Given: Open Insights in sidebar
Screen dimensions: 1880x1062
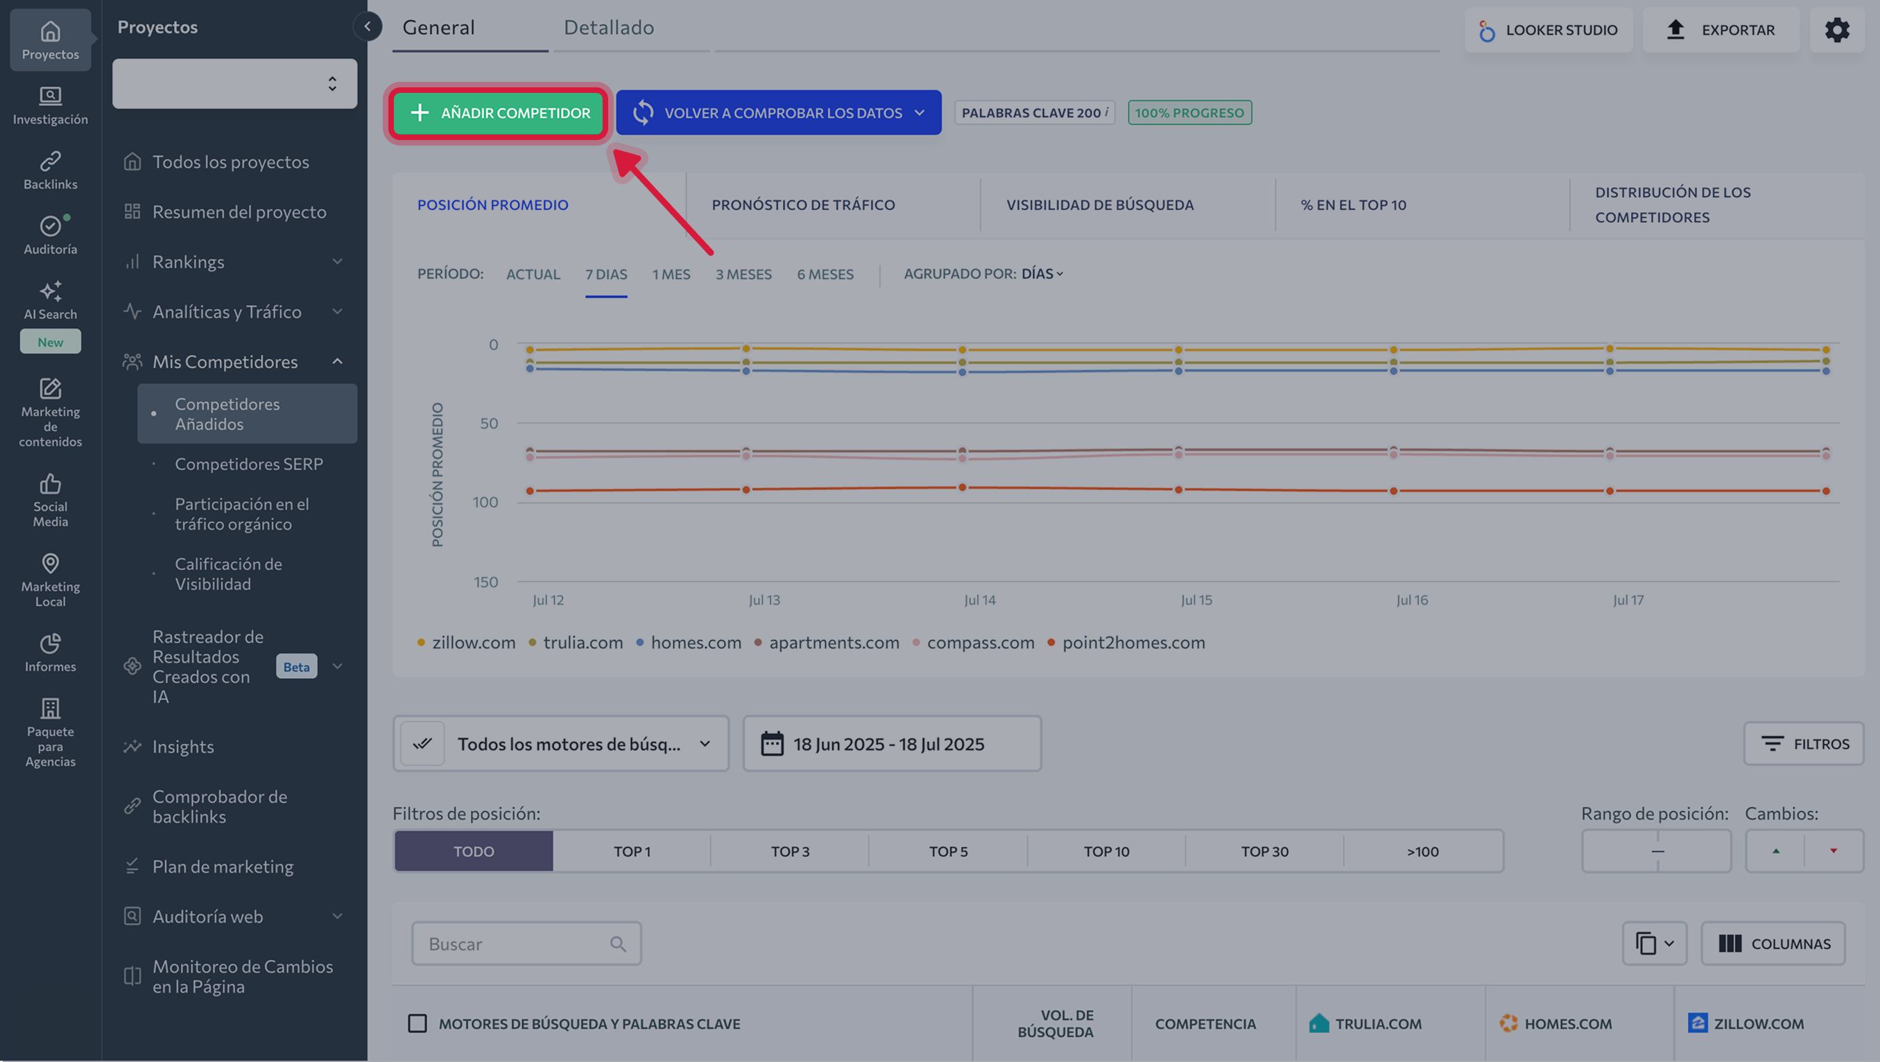Looking at the screenshot, I should pos(182,747).
